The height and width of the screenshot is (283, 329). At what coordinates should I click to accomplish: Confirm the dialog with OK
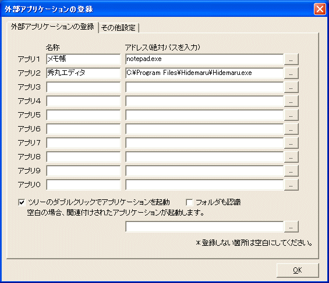(298, 270)
